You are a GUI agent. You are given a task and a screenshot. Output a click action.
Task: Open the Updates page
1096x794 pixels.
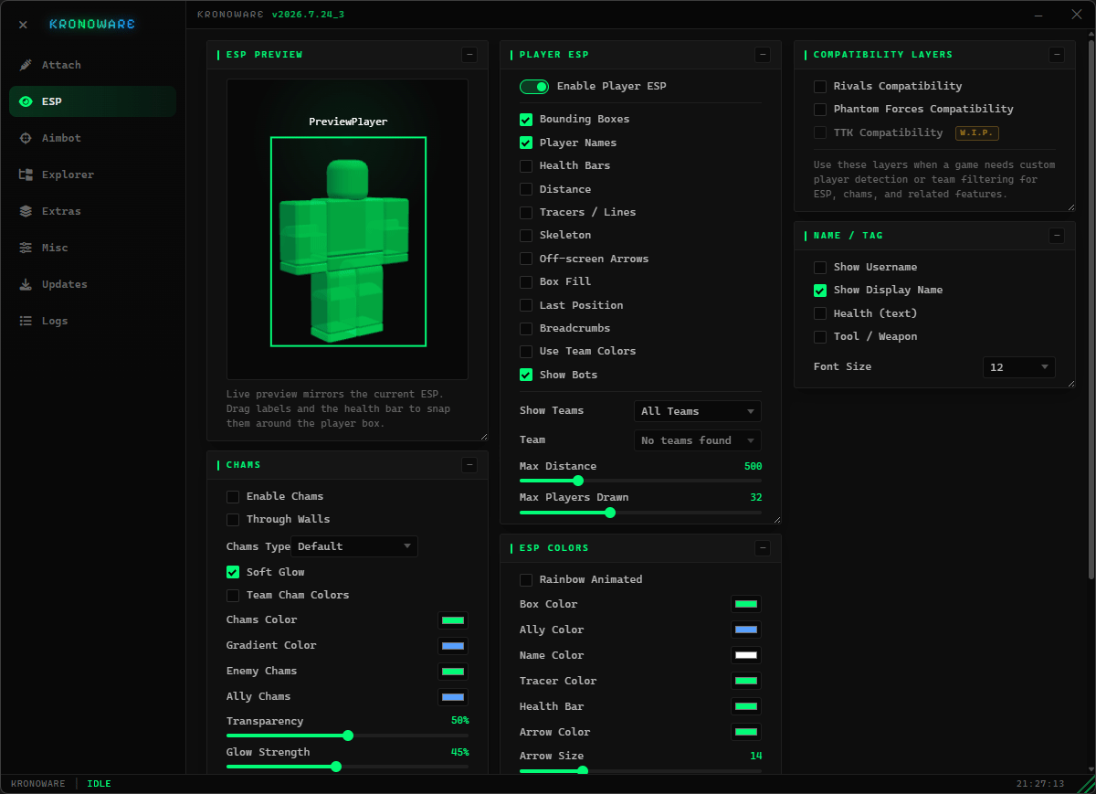click(x=92, y=284)
